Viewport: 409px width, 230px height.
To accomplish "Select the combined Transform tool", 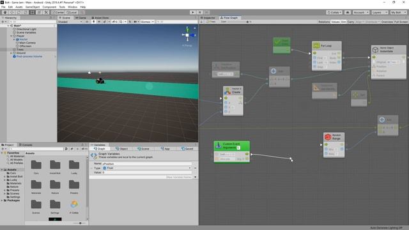I will point(39,12).
